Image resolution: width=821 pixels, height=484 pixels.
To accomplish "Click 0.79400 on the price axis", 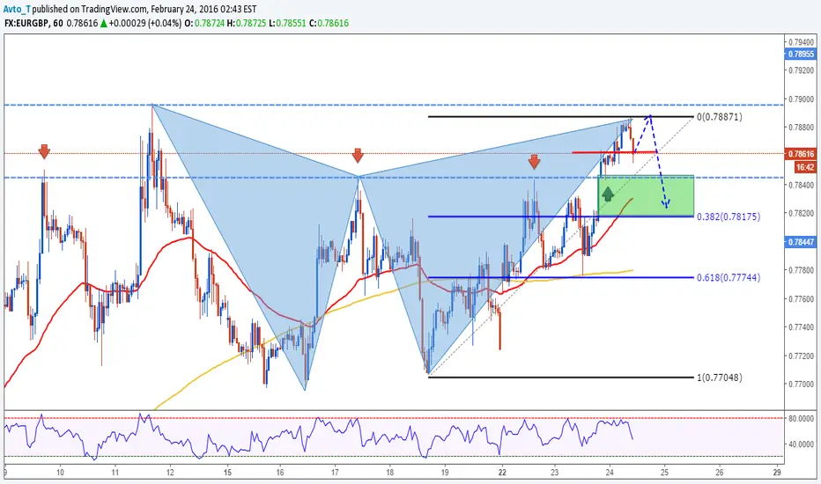I will (802, 42).
